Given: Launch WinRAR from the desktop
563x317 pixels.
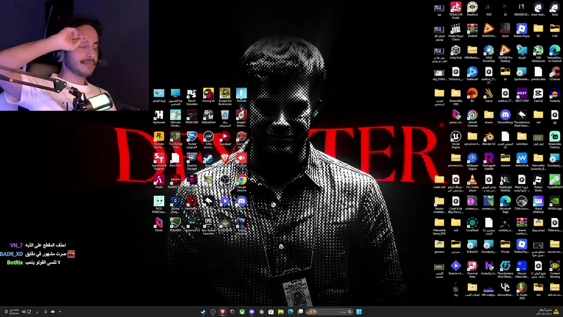Looking at the screenshot, I should click(472, 31).
